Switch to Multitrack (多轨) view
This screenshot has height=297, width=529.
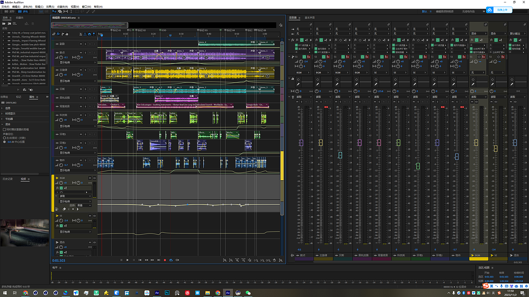pyautogui.click(x=24, y=12)
